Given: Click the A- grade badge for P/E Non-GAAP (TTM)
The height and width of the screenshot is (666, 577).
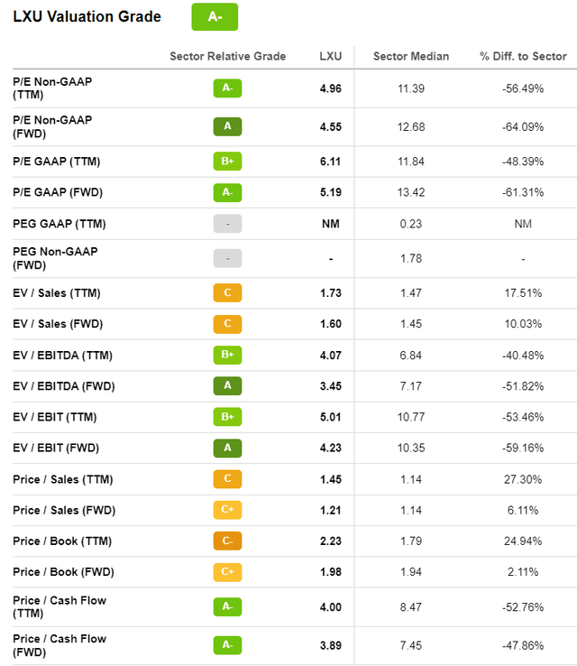Looking at the screenshot, I should [x=227, y=88].
